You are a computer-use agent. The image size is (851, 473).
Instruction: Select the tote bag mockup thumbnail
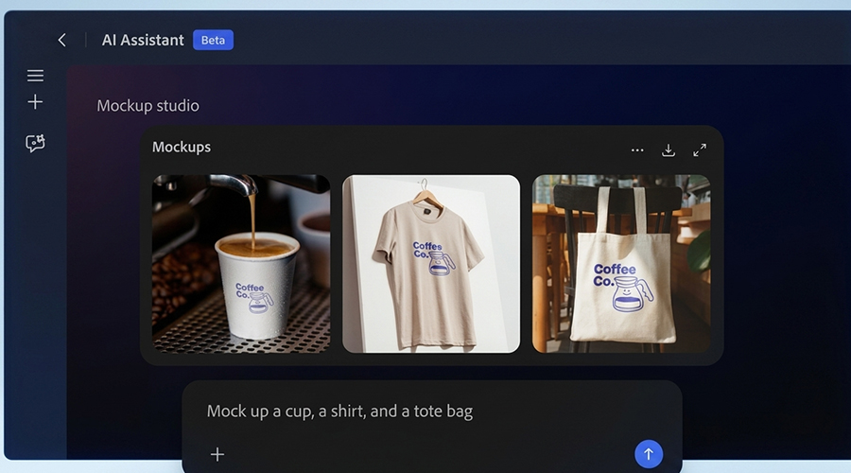tap(621, 264)
